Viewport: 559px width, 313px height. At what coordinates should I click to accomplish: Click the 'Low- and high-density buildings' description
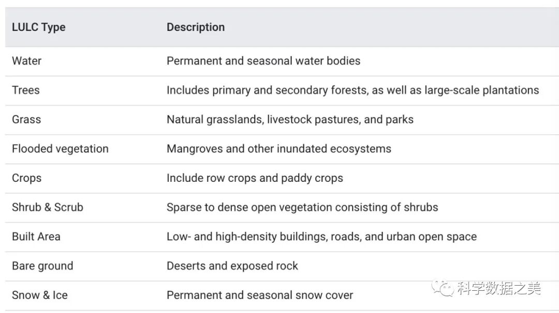321,237
